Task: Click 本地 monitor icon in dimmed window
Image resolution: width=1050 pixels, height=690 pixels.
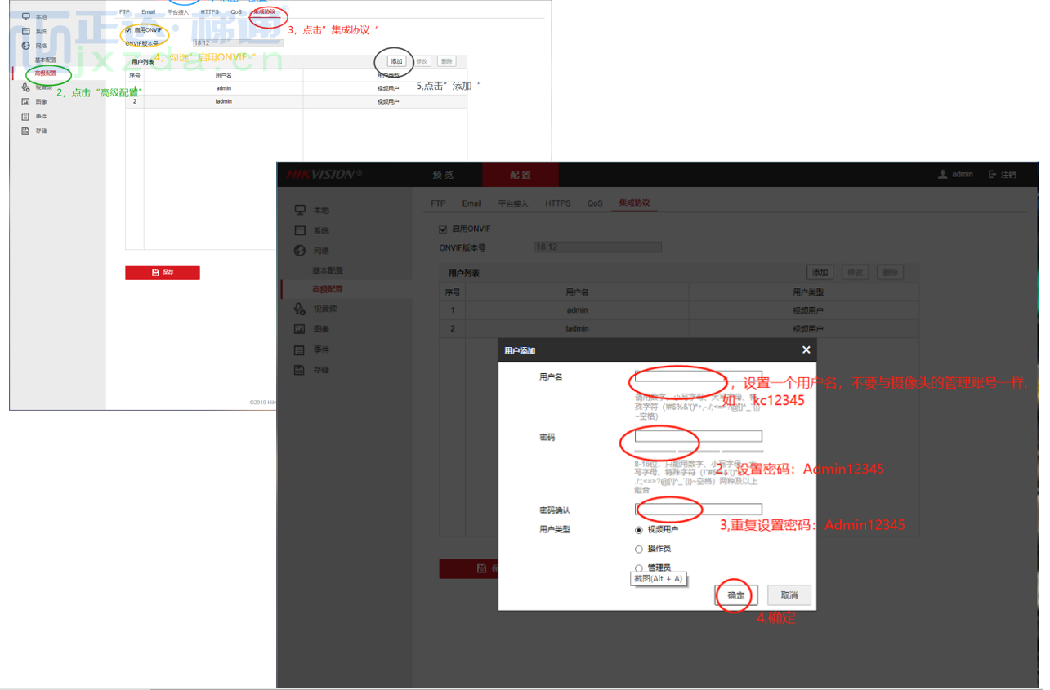Action: (300, 211)
